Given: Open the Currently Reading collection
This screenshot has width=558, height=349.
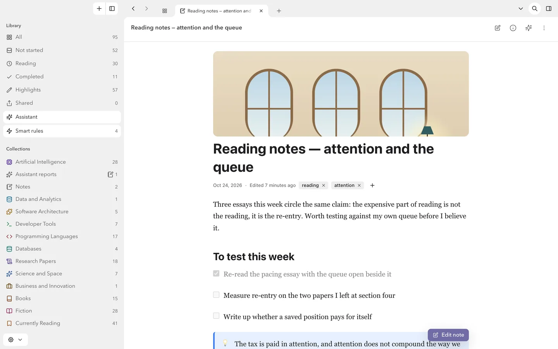Looking at the screenshot, I should coord(62,323).
